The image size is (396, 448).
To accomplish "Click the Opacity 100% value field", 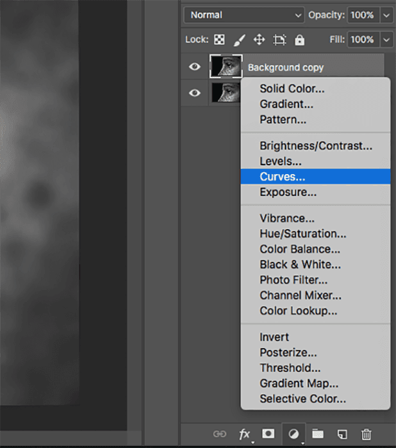I will tap(363, 15).
